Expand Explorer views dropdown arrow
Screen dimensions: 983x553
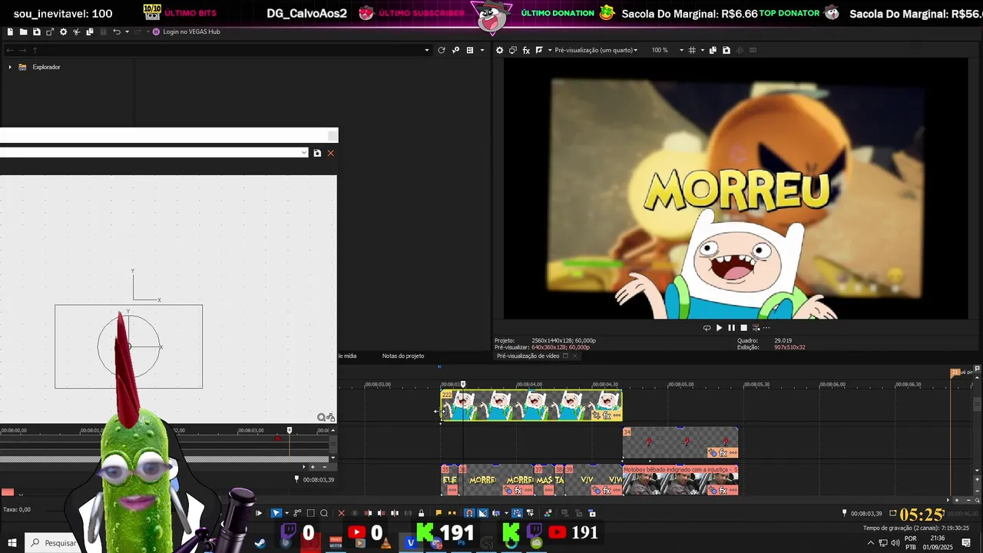pos(482,50)
